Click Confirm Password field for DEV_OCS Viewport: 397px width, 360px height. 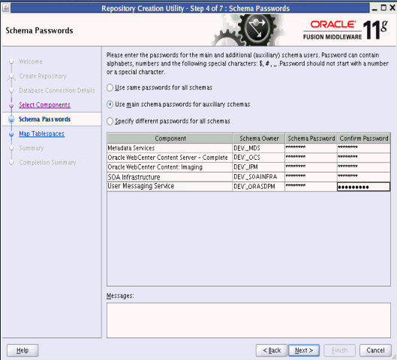[x=363, y=157]
